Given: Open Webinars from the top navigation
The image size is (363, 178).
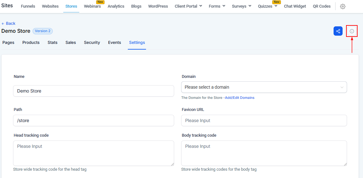Looking at the screenshot, I should (92, 6).
